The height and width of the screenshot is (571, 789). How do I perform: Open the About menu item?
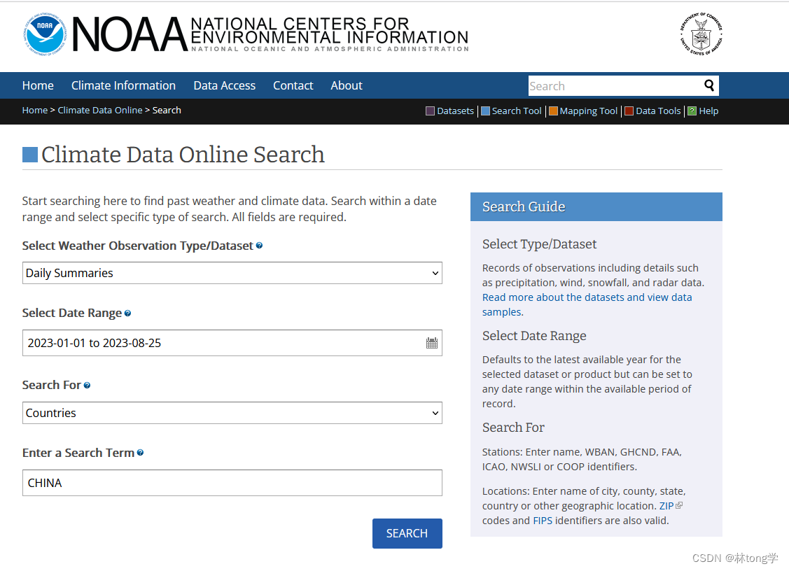(346, 85)
